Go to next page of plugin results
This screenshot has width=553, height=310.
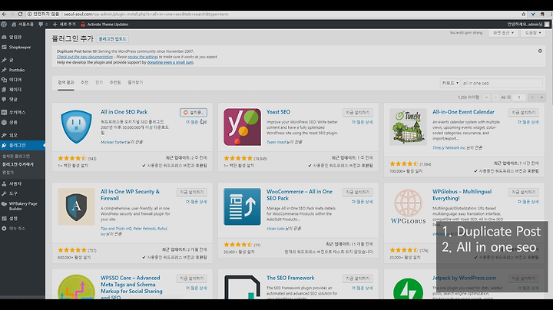tap(532, 97)
